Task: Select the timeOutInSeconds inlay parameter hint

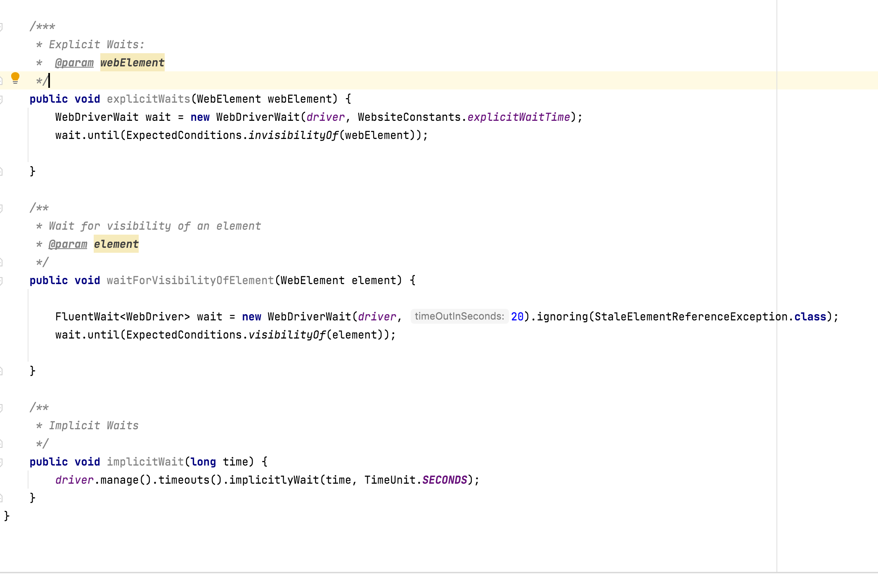Action: [459, 316]
